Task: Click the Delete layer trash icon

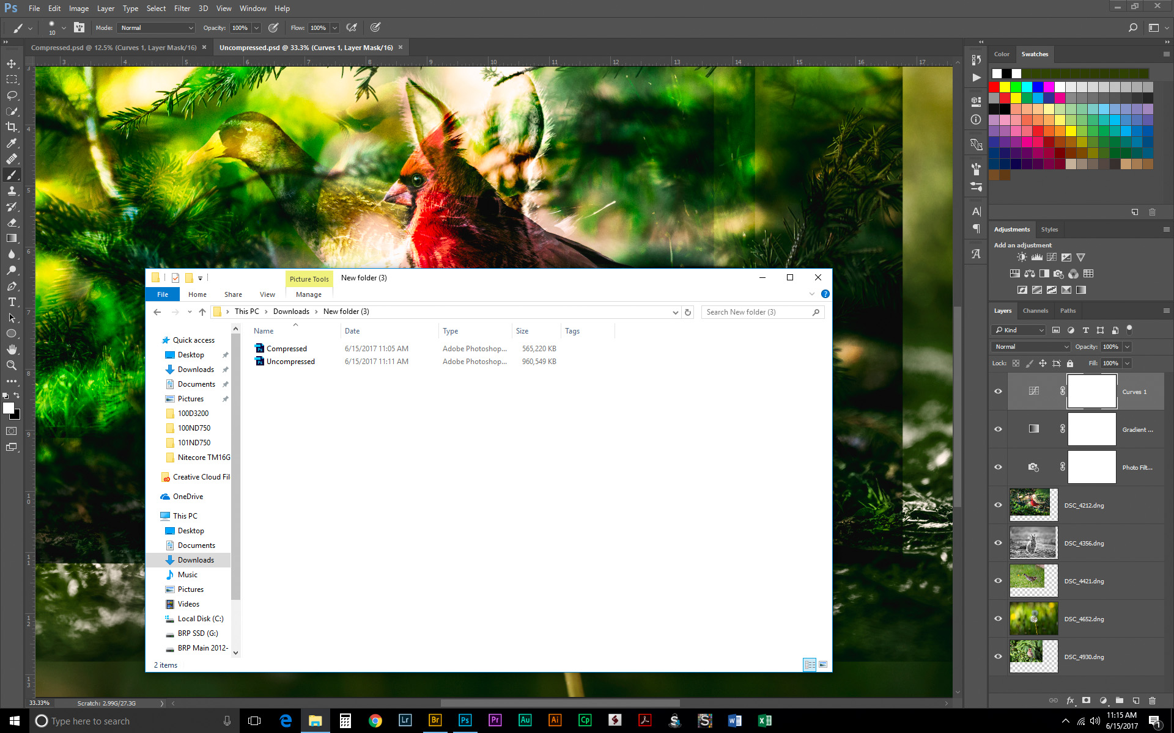Action: pos(1153,701)
